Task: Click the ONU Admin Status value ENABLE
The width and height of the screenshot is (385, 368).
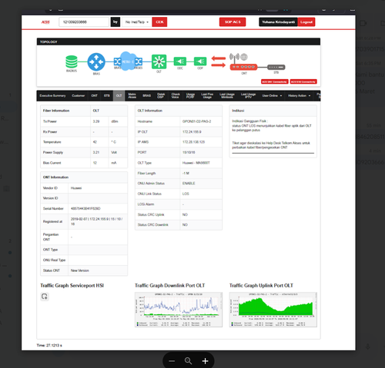Action: pyautogui.click(x=189, y=184)
